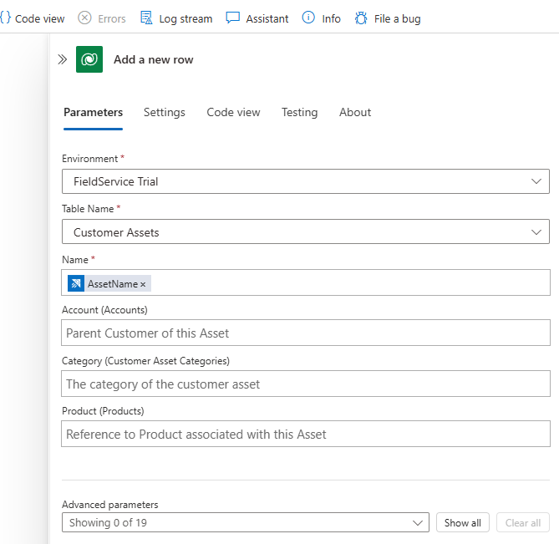Switch to the Settings tab
The width and height of the screenshot is (559, 544).
tap(165, 113)
